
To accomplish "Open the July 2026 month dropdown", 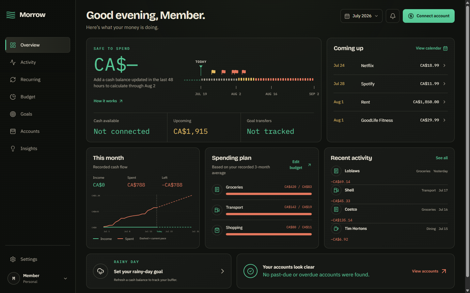I will click(361, 16).
